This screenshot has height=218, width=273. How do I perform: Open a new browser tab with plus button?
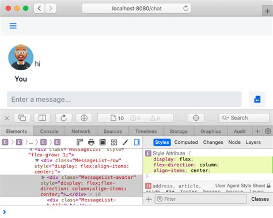(267, 11)
